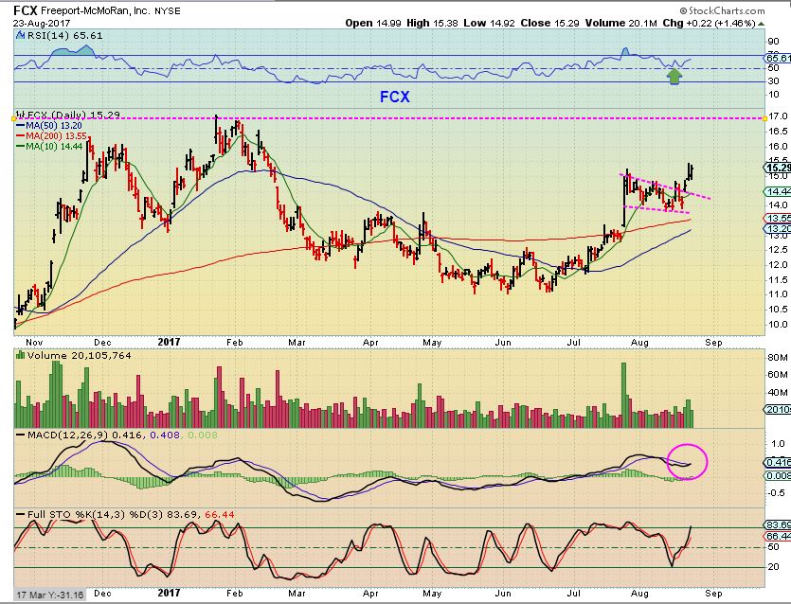The height and width of the screenshot is (604, 791).
Task: Click the black line marker beside MACD(12,26,9)
Action: pyautogui.click(x=20, y=435)
